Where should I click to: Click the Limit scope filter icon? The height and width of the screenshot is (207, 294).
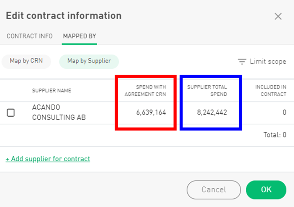(242, 62)
